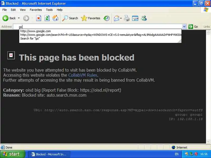Click the IE icon in the title bar
The width and height of the screenshot is (211, 158).
click(3, 3)
